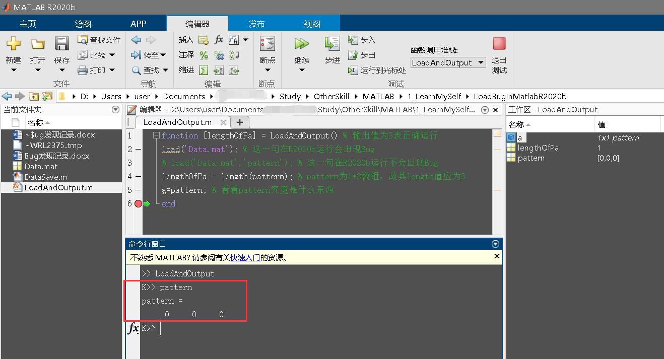
Task: Close the Editor panel with X
Action: [495, 109]
